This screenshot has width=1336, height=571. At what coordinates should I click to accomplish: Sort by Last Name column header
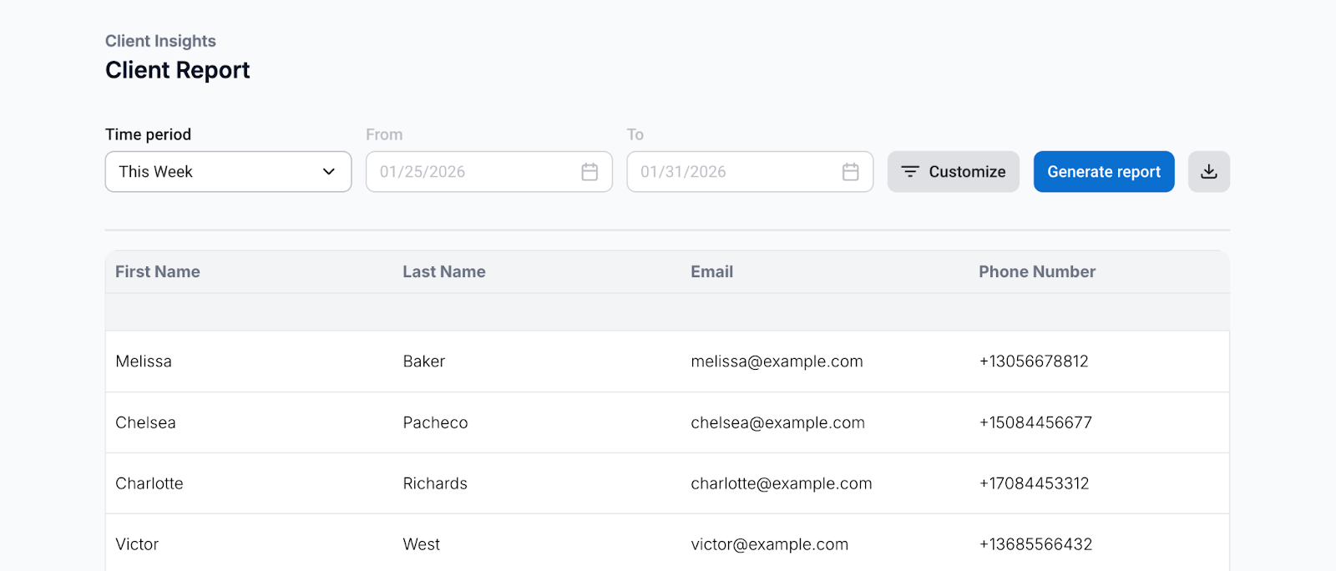(444, 272)
